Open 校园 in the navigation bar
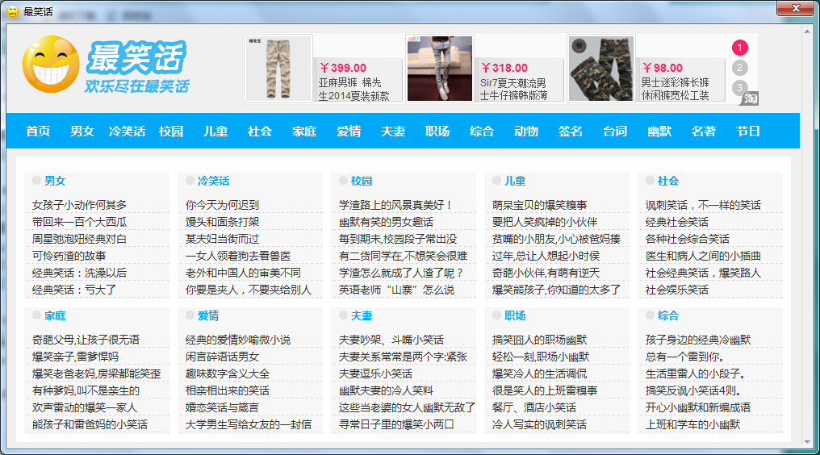Viewport: 820px width, 455px height. tap(172, 131)
